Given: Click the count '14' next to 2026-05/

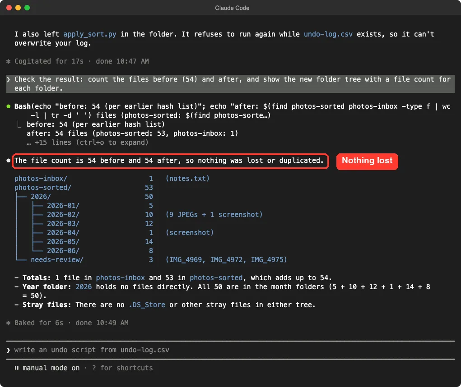Looking at the screenshot, I should [x=149, y=242].
